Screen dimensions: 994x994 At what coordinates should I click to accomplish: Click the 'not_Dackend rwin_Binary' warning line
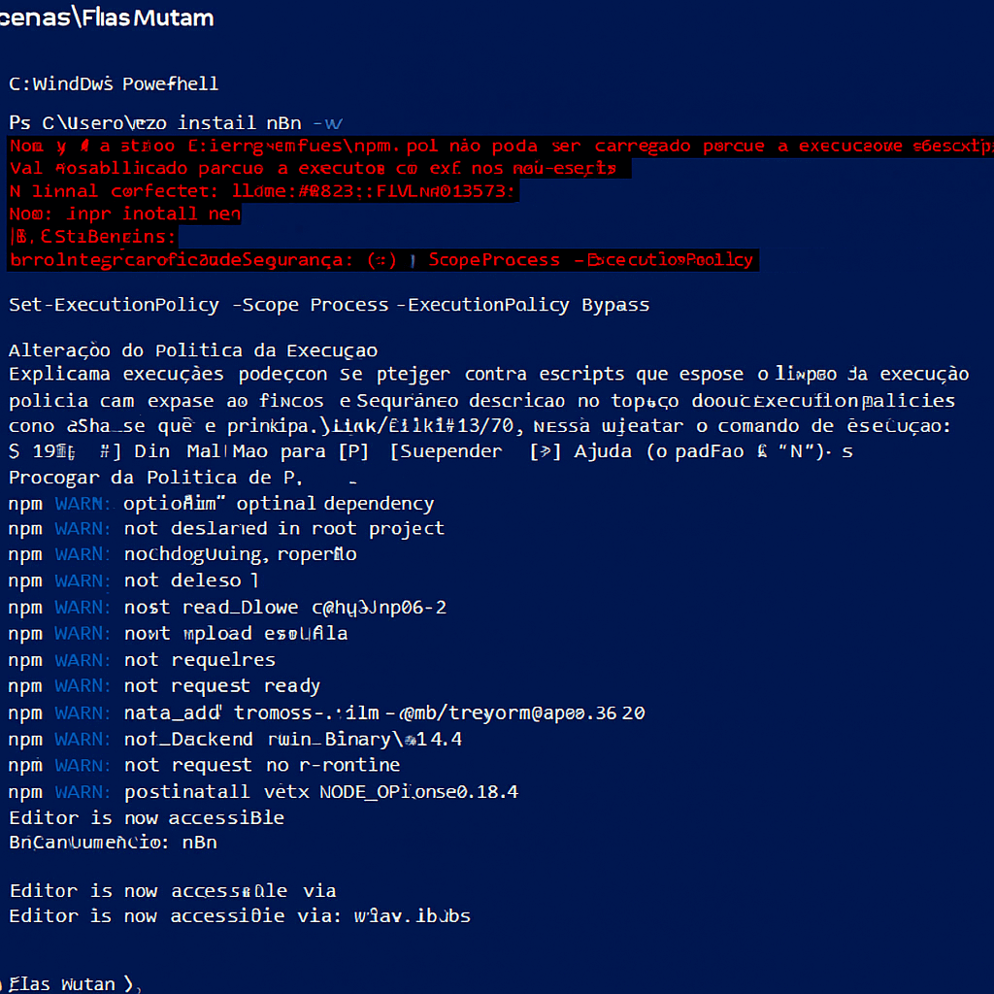292,739
